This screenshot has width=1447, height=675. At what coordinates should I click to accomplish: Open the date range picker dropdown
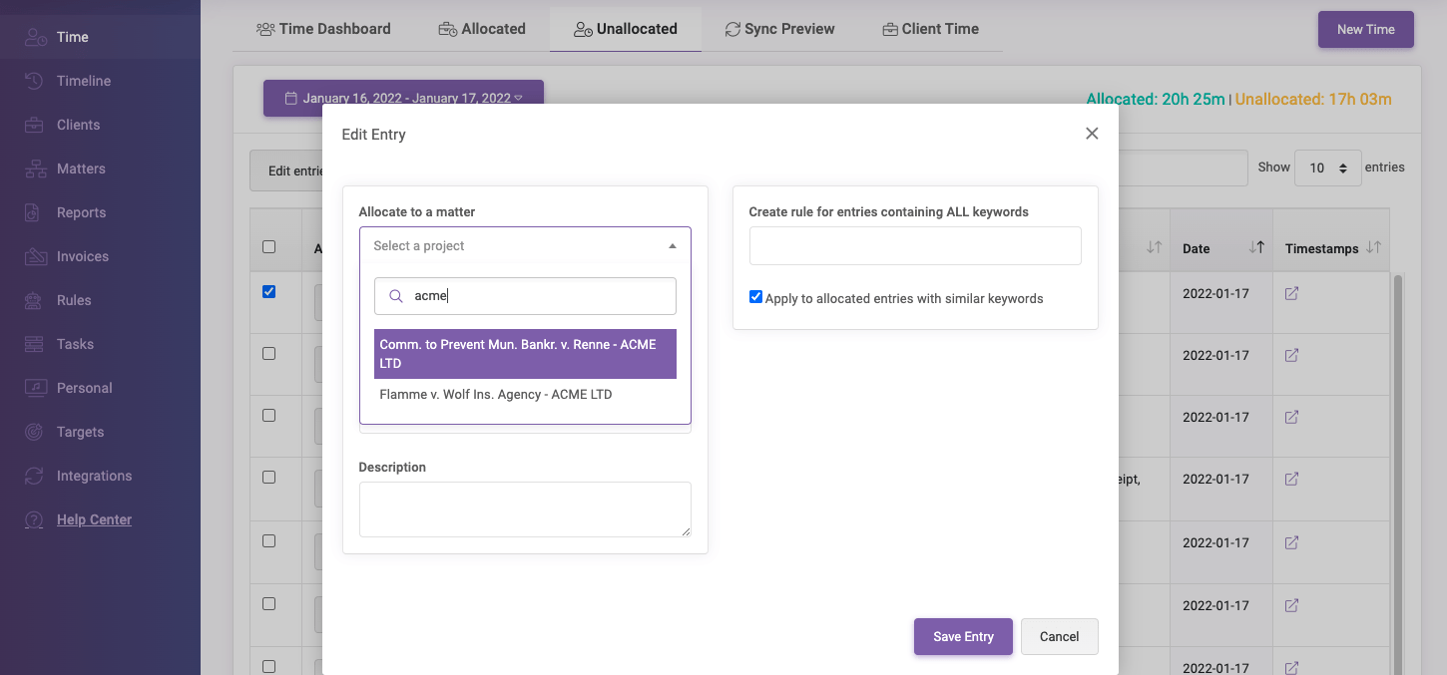pos(403,99)
